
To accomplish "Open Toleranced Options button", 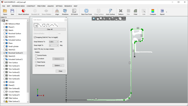I will point(58,65).
